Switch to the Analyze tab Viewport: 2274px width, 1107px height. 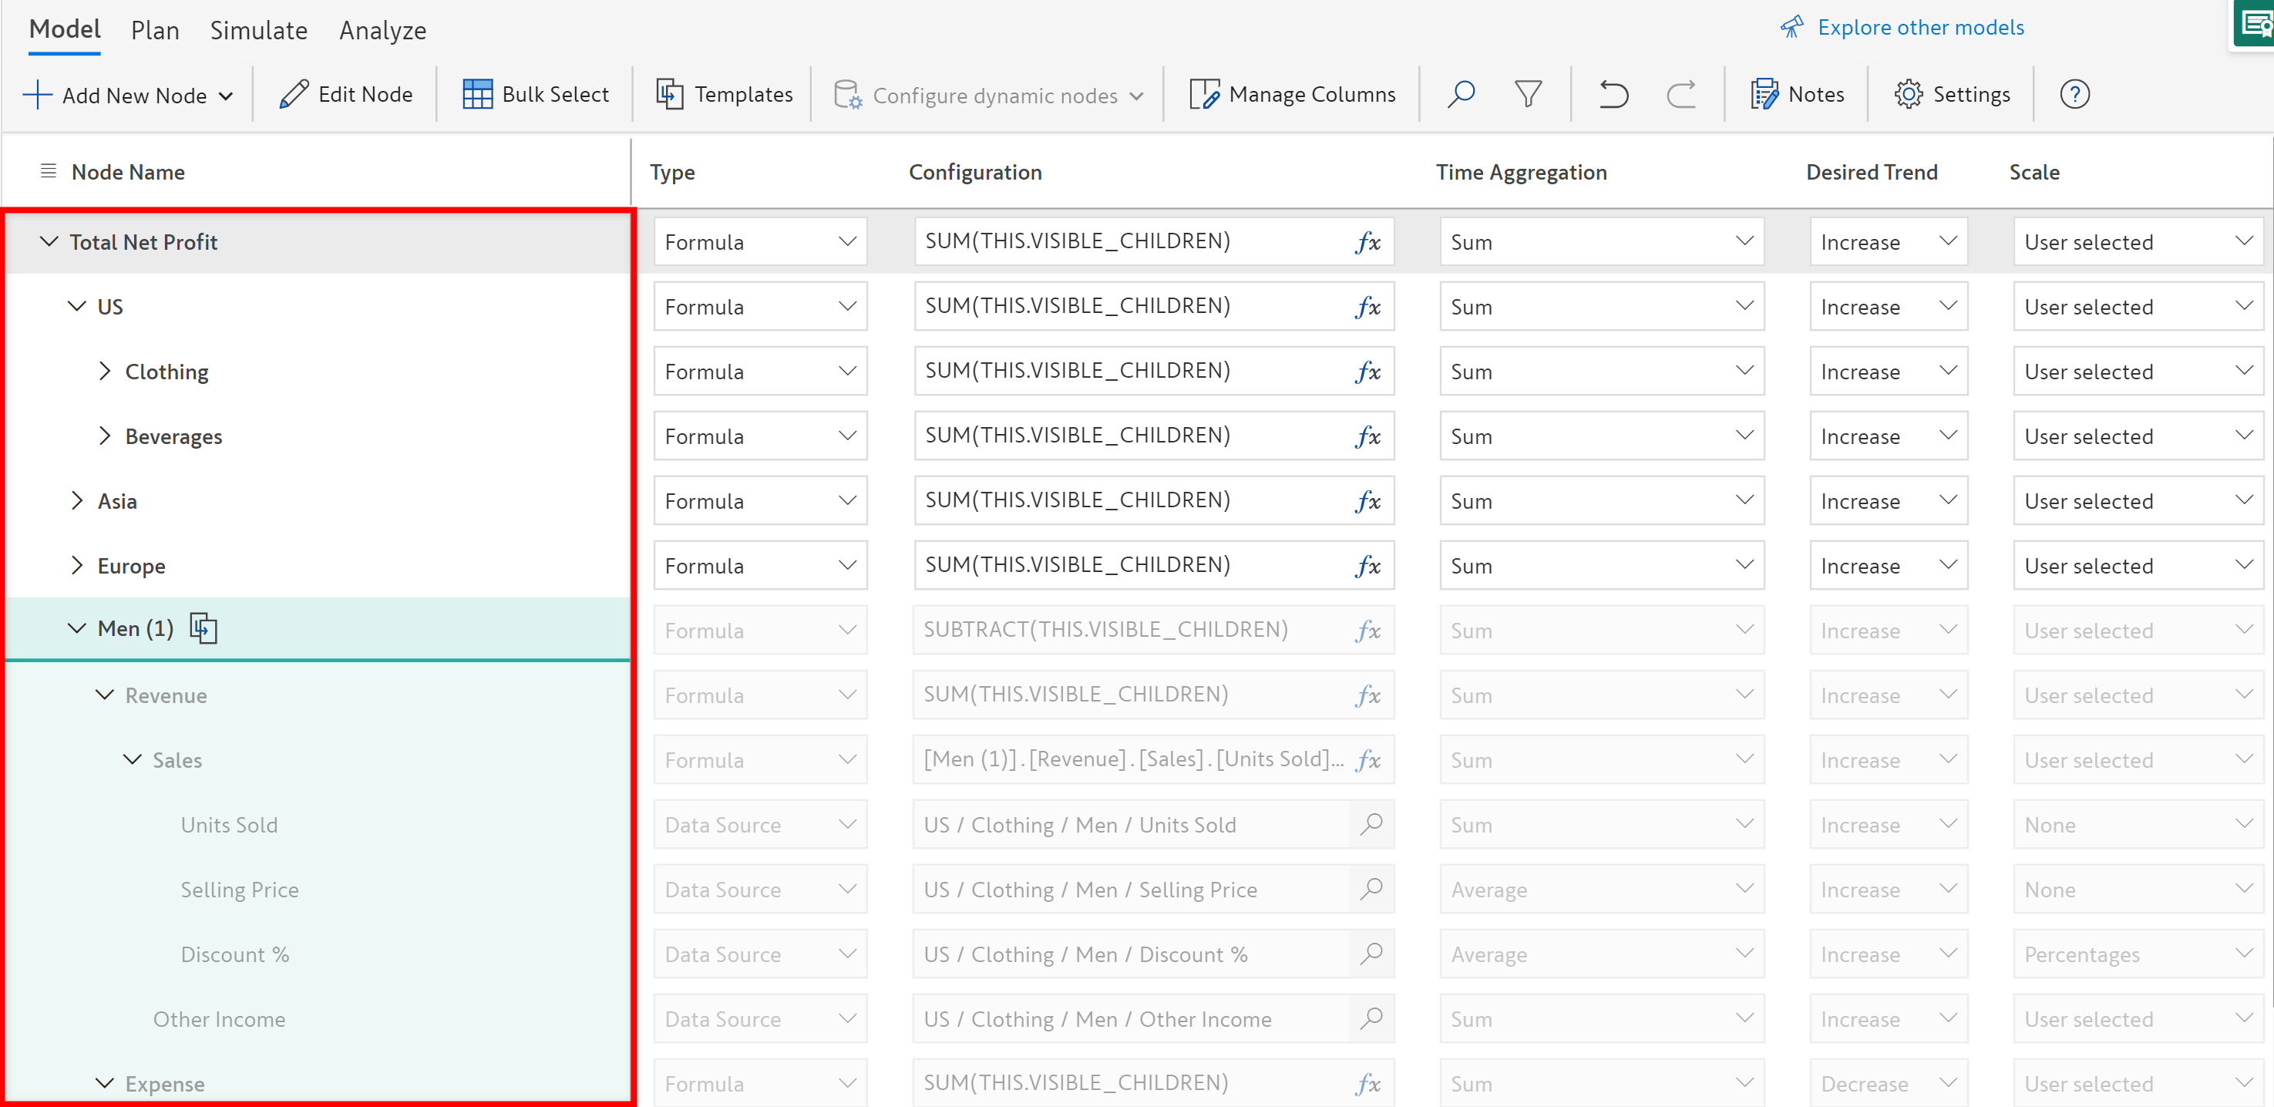pos(382,30)
